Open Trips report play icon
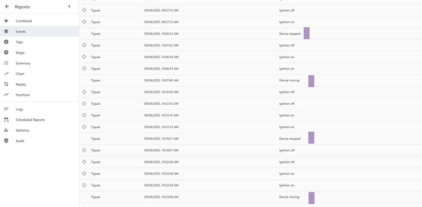Viewport: 422px width, 207px height. pos(6,42)
